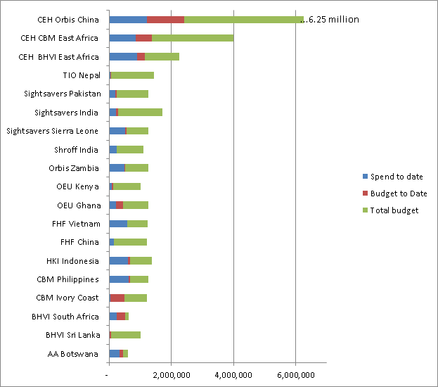Select the 'CEH BHVI East Africa' label
The image size is (438, 387).
coord(58,57)
